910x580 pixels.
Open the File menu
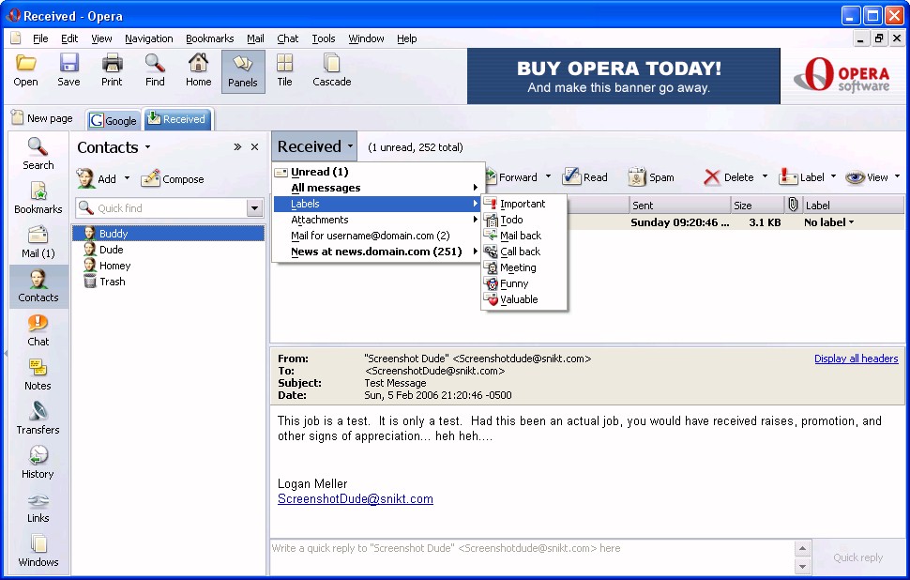(x=40, y=38)
